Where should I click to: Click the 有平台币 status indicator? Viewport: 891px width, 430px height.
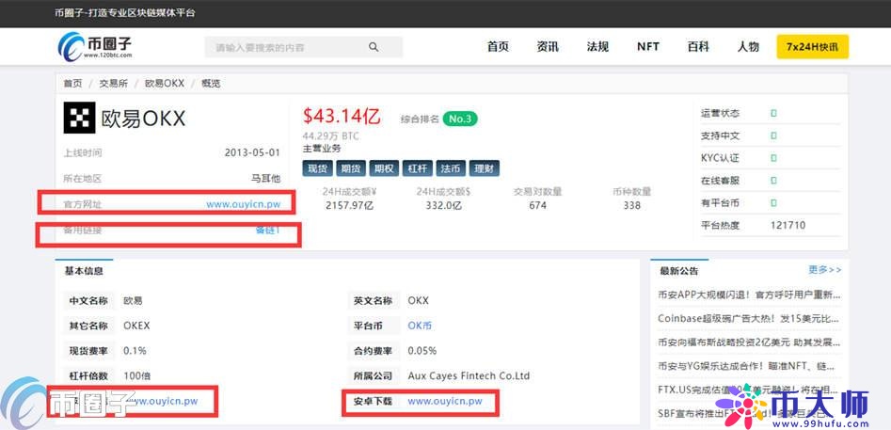pos(774,203)
